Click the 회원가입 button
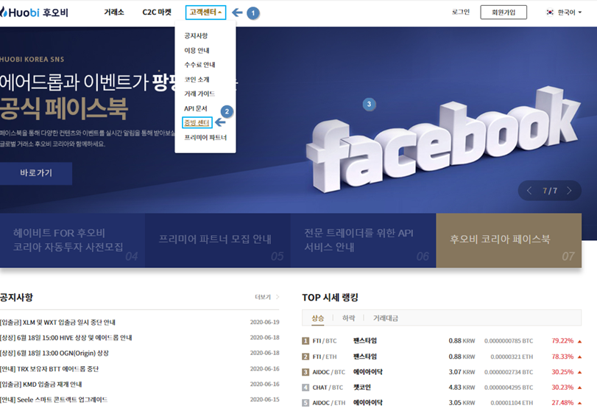The height and width of the screenshot is (414, 597). tap(504, 13)
